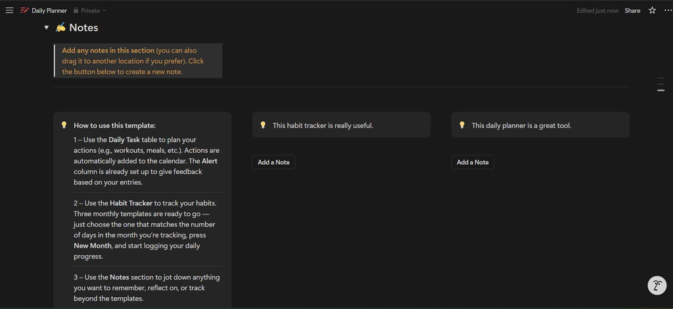Image resolution: width=673 pixels, height=309 pixels.
Task: Click the 'Edited just now' timestamp
Action: point(597,10)
